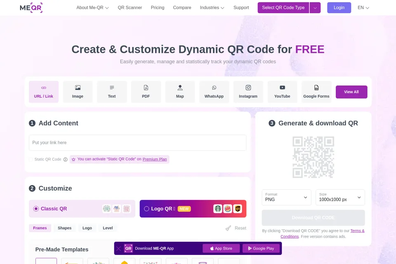Reset the customization settings
Image resolution: width=396 pixels, height=264 pixels.
pyautogui.click(x=236, y=228)
